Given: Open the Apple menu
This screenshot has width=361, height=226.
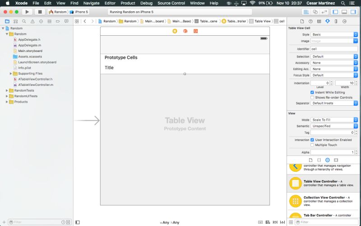Looking at the screenshot, I should 7,3.
